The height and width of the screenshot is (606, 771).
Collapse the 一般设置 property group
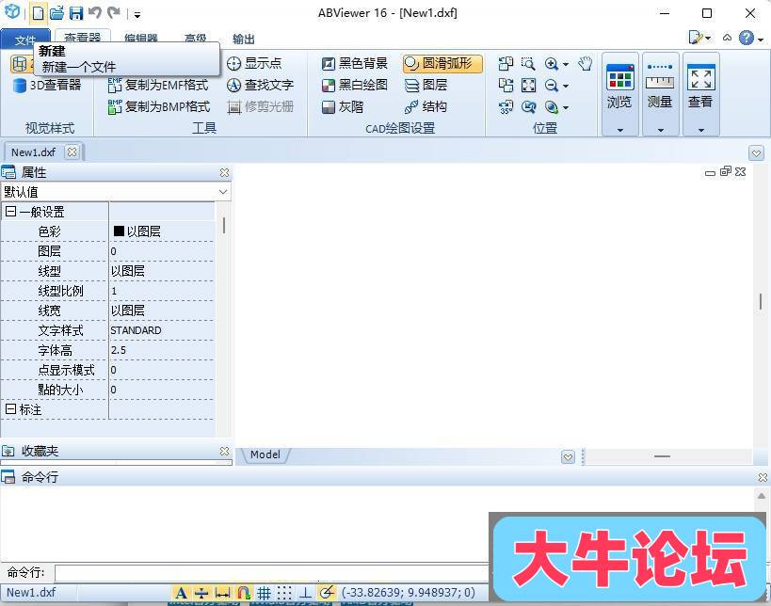10,212
